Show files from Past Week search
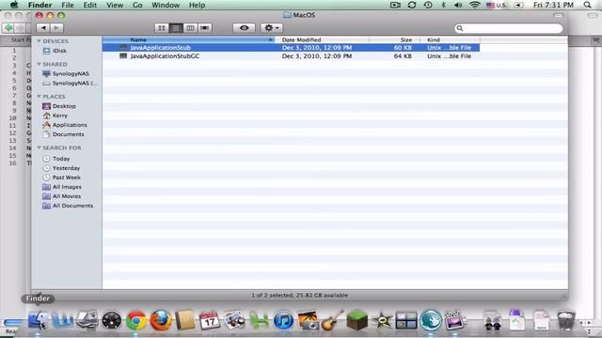 (67, 177)
